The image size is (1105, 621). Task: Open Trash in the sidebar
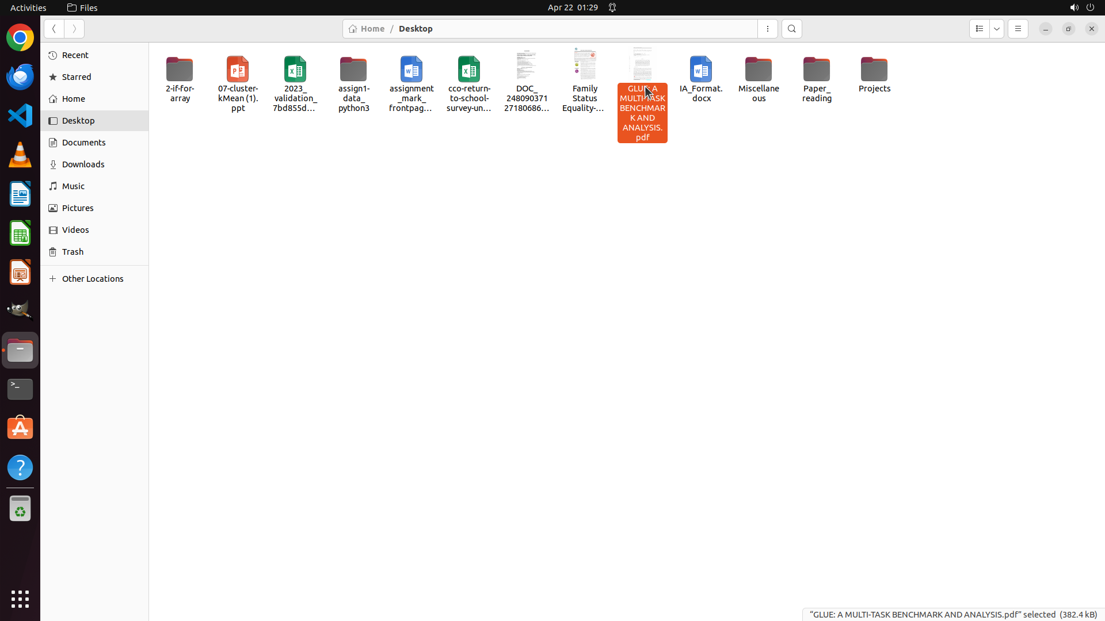coord(73,252)
